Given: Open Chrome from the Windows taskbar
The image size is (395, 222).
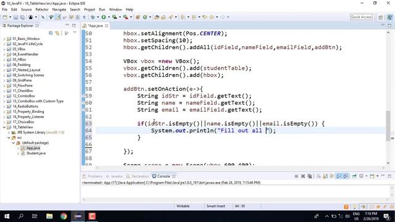Looking at the screenshot, I should [64, 216].
